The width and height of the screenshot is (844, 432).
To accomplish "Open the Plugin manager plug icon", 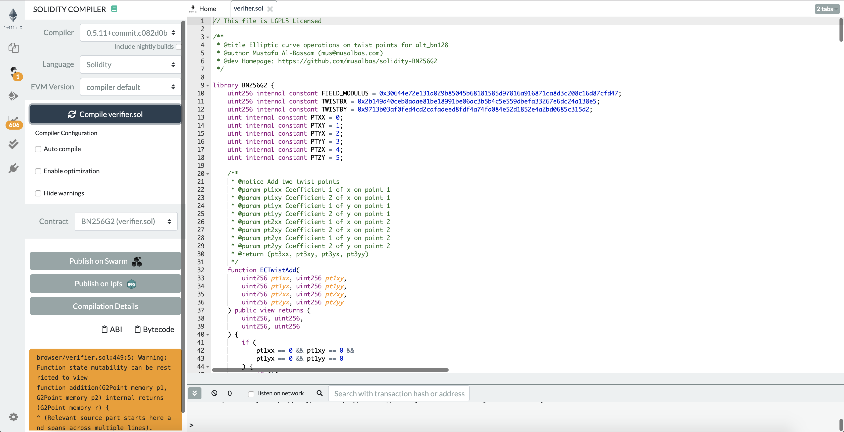I will pyautogui.click(x=13, y=168).
